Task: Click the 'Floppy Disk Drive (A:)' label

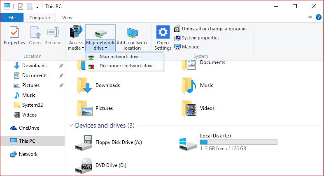Action: (119, 142)
